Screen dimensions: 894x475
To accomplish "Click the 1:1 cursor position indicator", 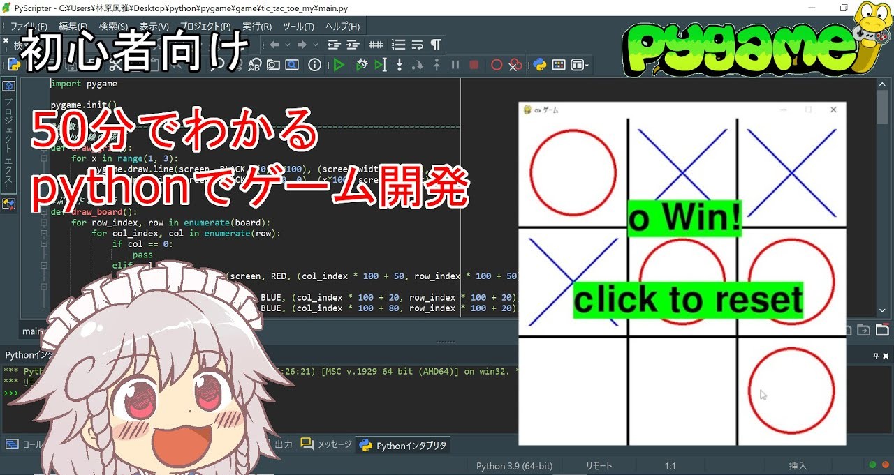I will pos(670,466).
